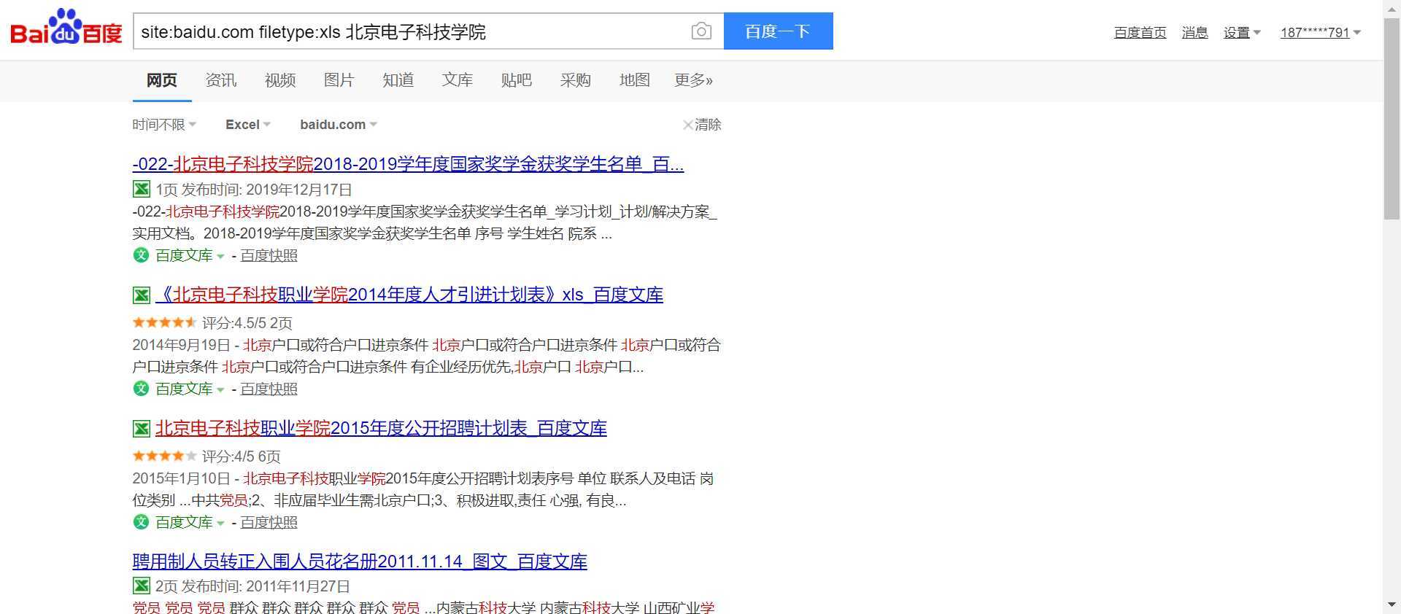Open camera image search icon

(701, 31)
